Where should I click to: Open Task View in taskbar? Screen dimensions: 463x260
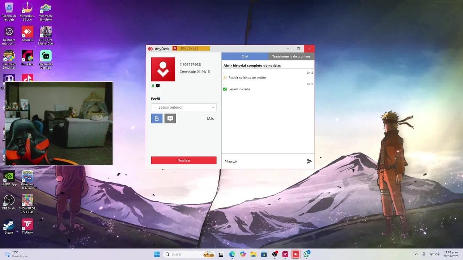(x=221, y=254)
